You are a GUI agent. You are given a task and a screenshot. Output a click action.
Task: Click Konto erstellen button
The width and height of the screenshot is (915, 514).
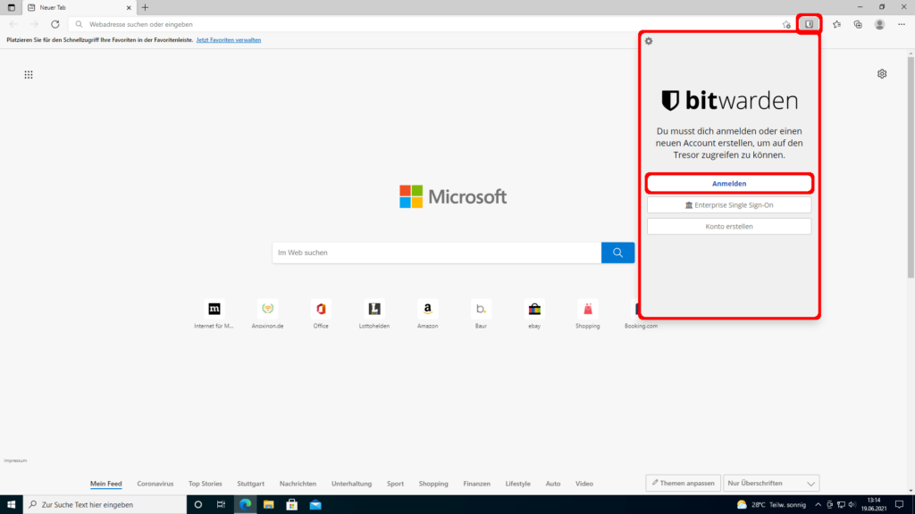pyautogui.click(x=729, y=227)
